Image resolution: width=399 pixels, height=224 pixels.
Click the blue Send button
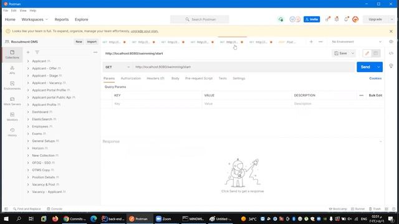pos(365,67)
